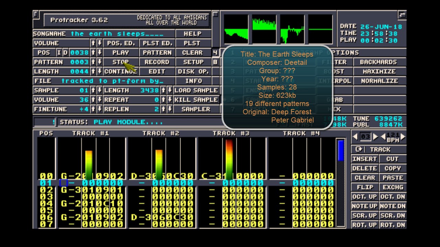Toggle the 4-channel selector button
This screenshot has width=440, height=247.
(215, 53)
